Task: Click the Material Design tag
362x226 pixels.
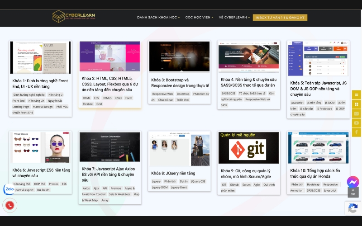Action: 43,107
